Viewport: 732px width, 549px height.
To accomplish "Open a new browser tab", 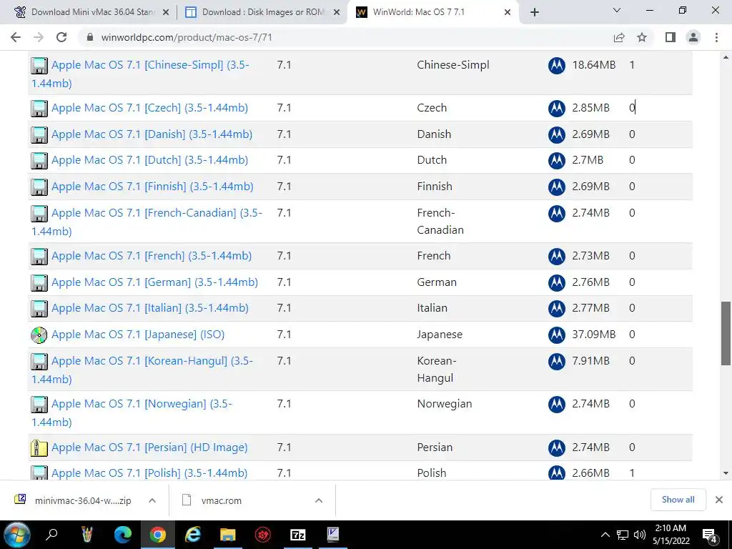I will tap(535, 13).
